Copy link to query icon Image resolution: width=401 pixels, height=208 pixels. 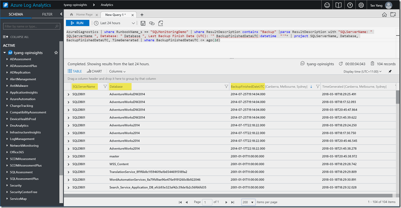(x=152, y=23)
